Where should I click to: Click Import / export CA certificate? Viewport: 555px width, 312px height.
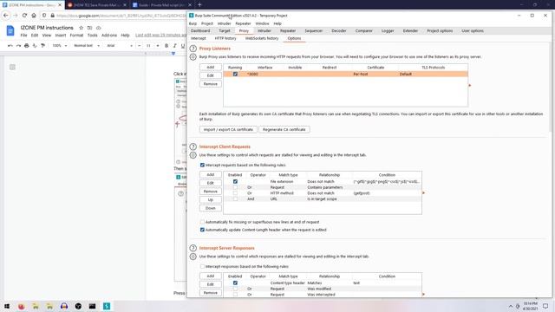[x=228, y=130]
